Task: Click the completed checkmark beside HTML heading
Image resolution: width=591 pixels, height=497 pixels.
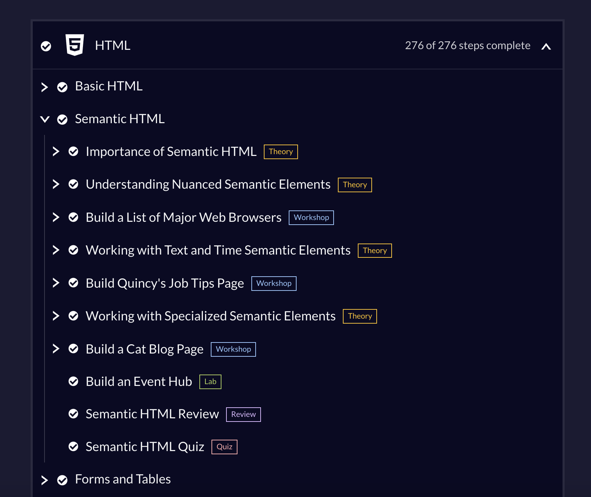Action: (x=46, y=46)
